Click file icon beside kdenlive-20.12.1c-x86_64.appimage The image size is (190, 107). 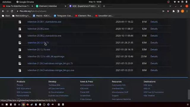click(x=20, y=56)
